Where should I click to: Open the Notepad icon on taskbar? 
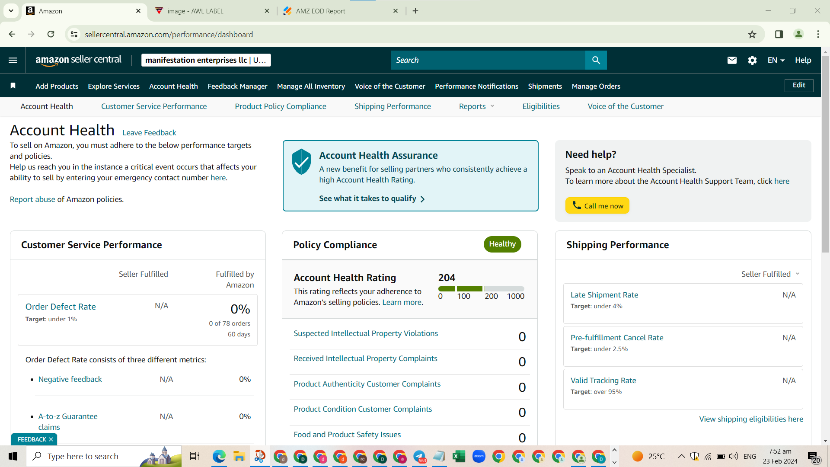pos(439,456)
